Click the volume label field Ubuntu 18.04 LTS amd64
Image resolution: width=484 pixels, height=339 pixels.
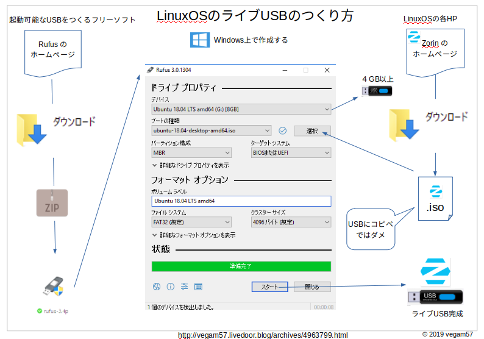[241, 201]
